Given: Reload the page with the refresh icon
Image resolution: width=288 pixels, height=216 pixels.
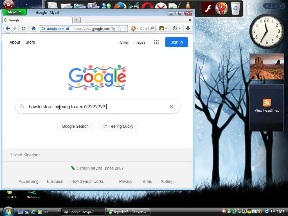Looking at the screenshot, I should [x=23, y=28].
